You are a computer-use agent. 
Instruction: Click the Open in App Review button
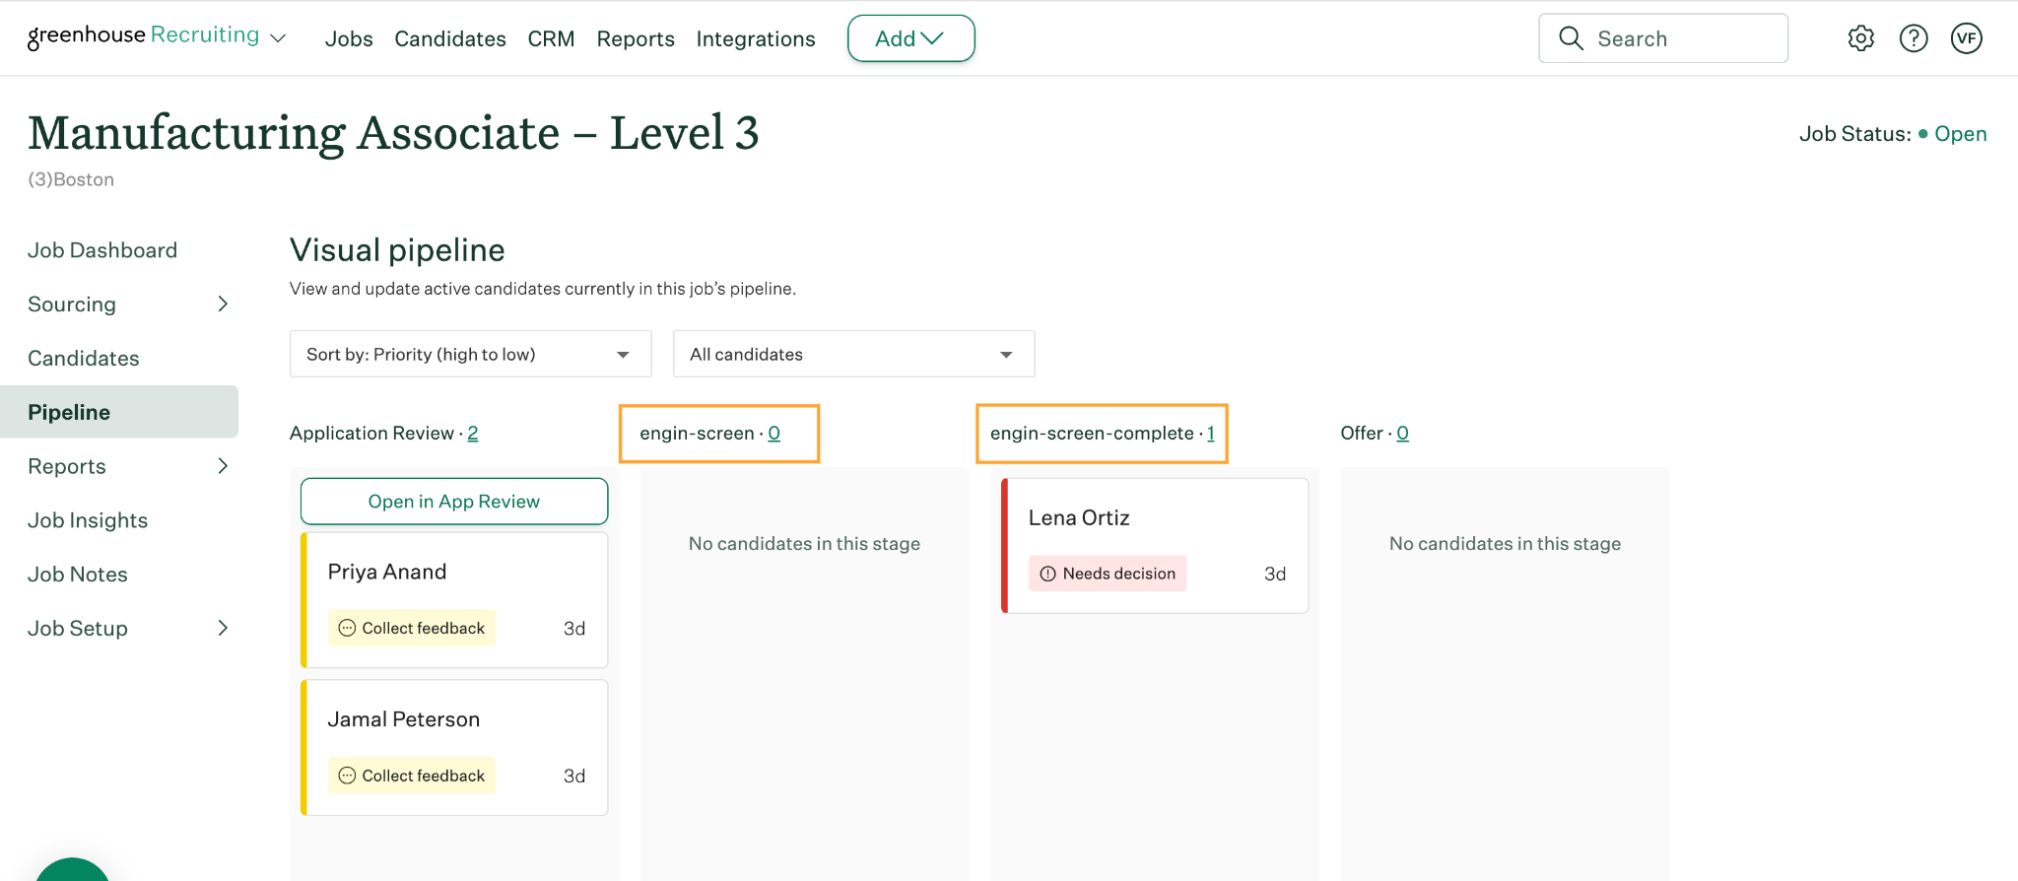pyautogui.click(x=454, y=502)
